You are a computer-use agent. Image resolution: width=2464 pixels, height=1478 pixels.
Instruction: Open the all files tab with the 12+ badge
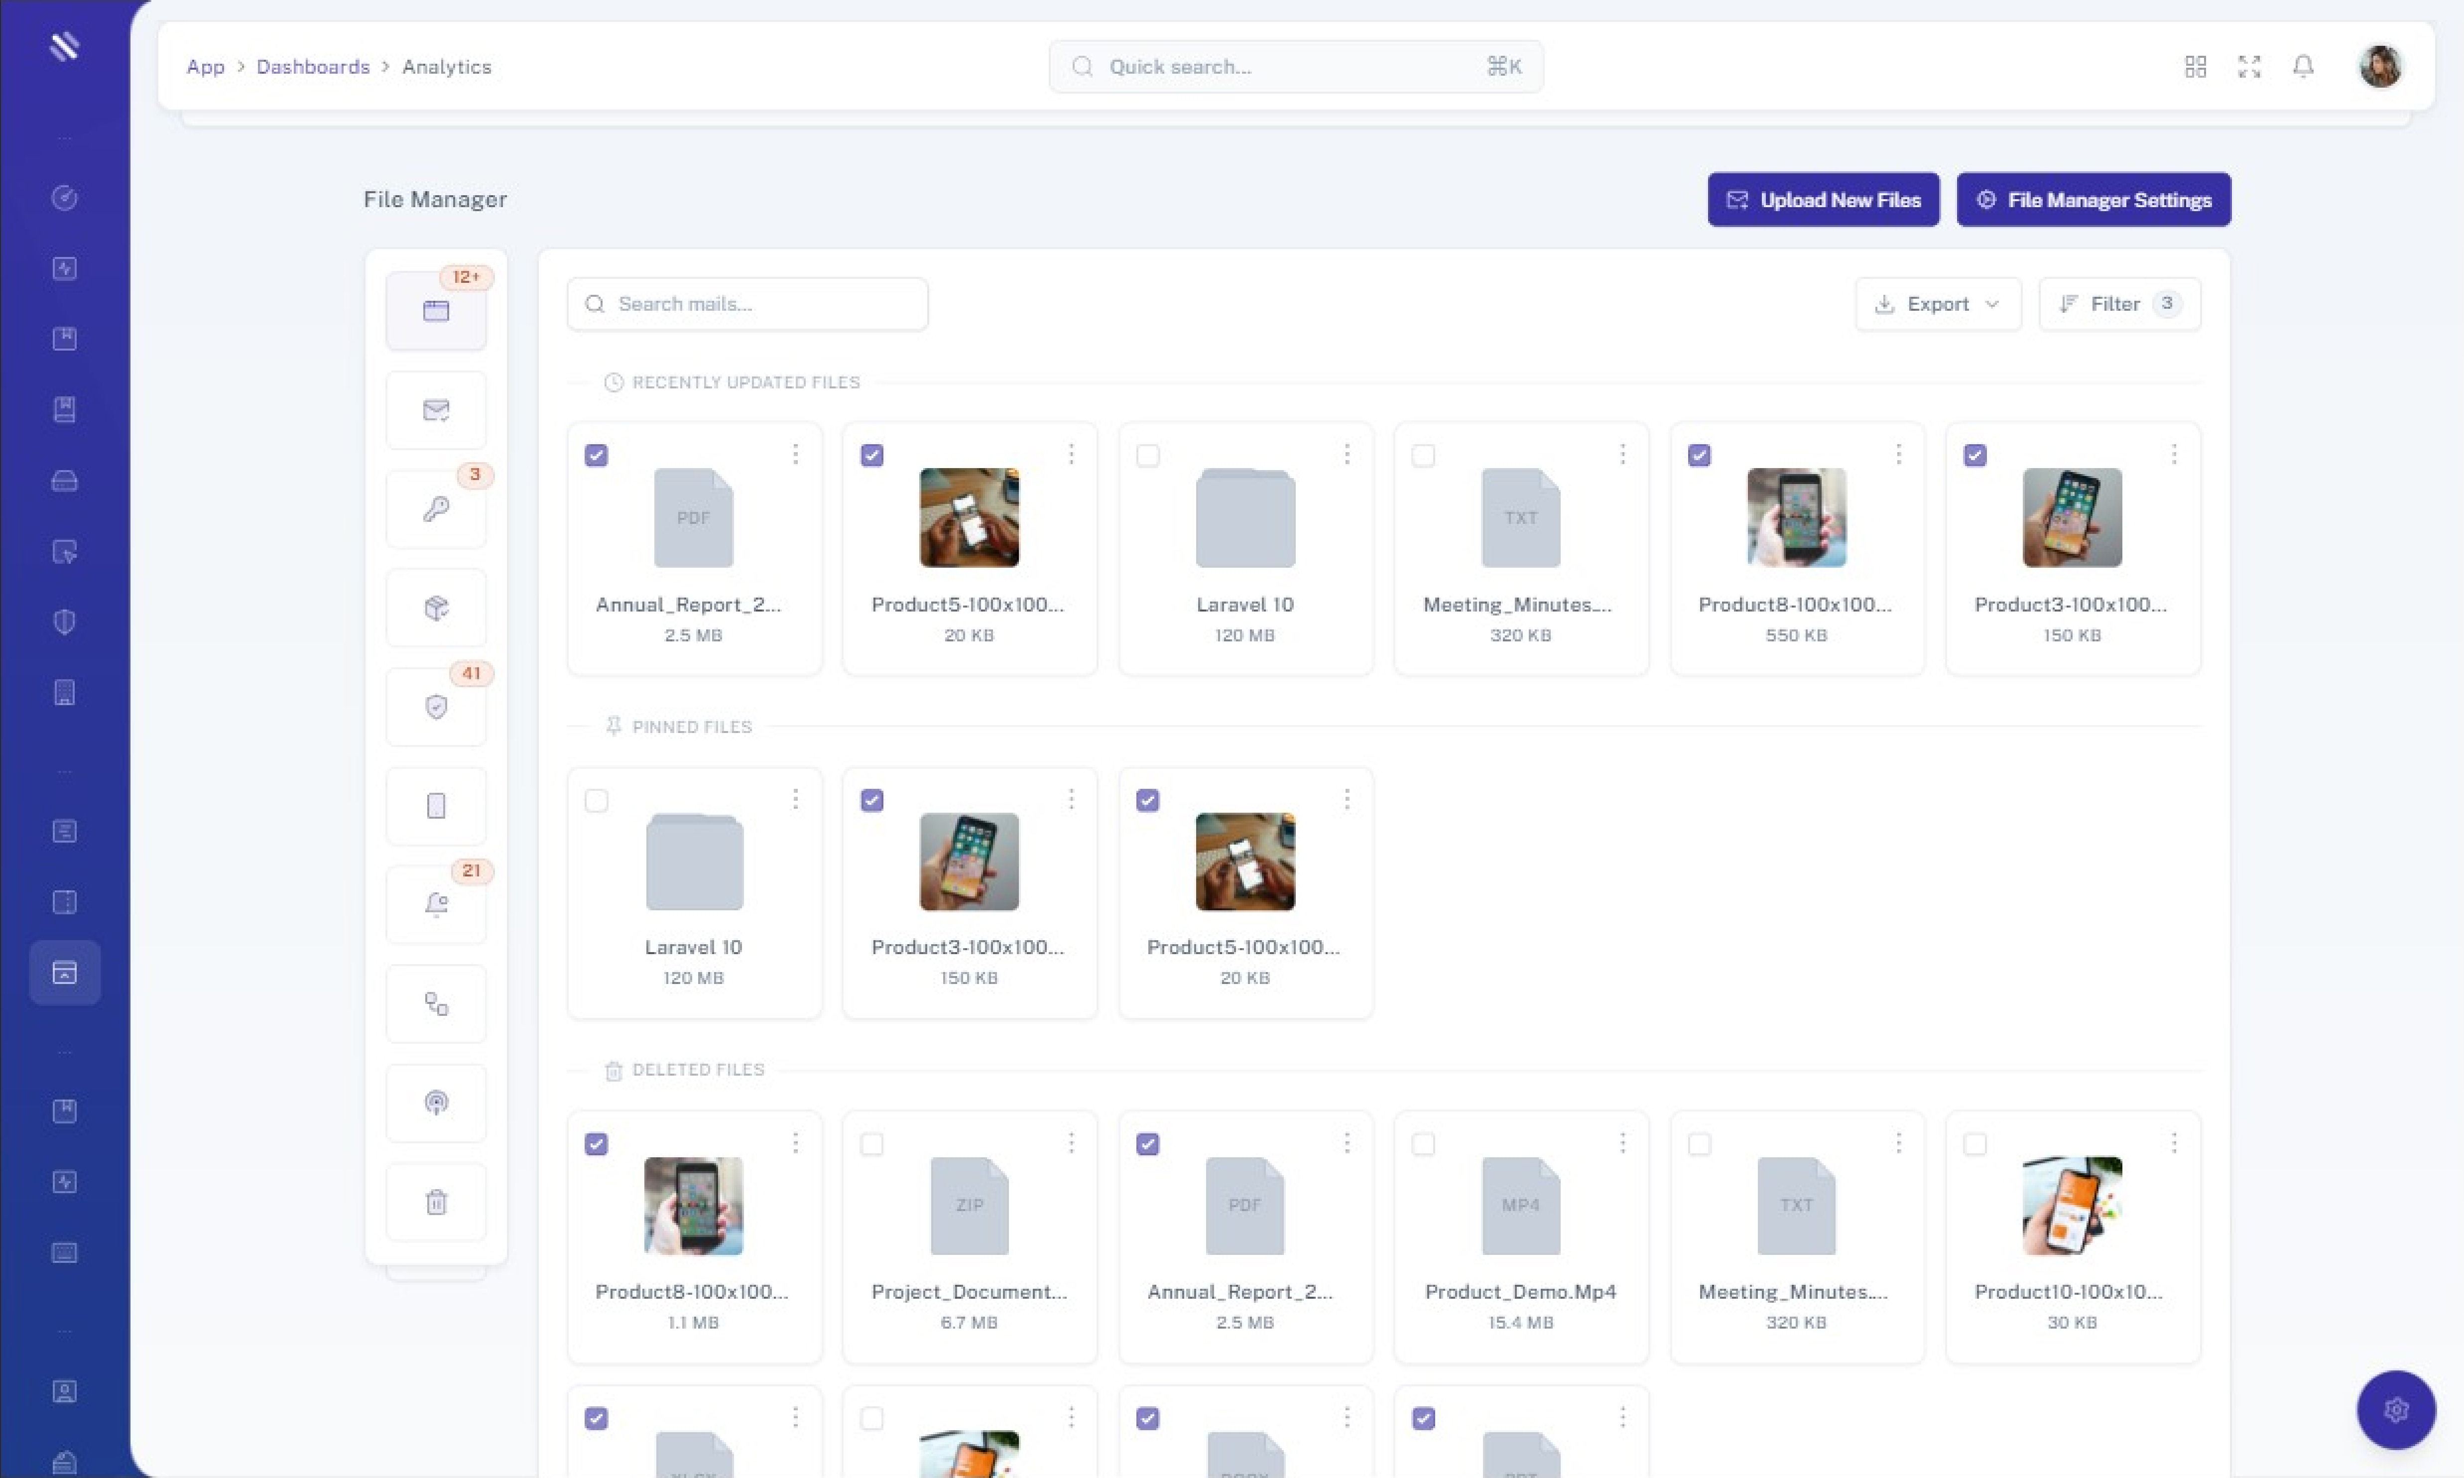(436, 311)
